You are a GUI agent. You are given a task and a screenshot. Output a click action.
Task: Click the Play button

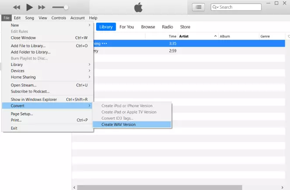[x=29, y=7]
